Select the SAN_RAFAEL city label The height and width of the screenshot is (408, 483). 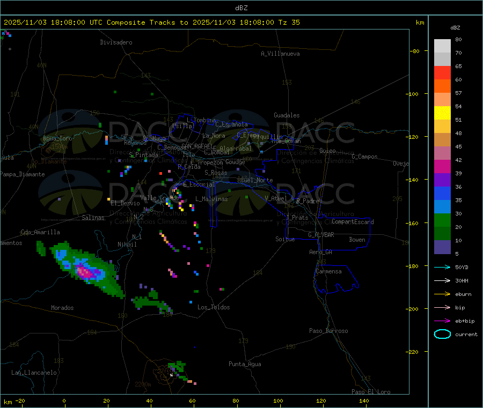point(197,146)
